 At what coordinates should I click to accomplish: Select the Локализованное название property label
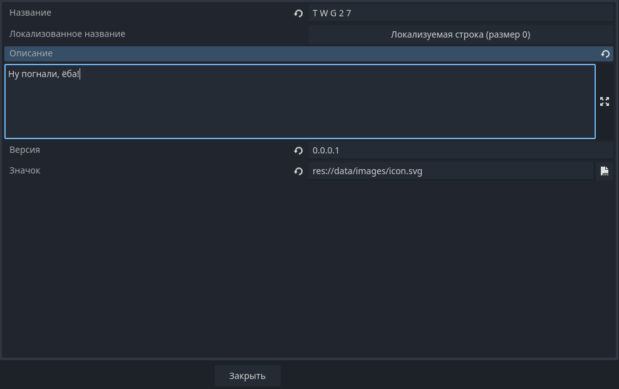pos(67,34)
